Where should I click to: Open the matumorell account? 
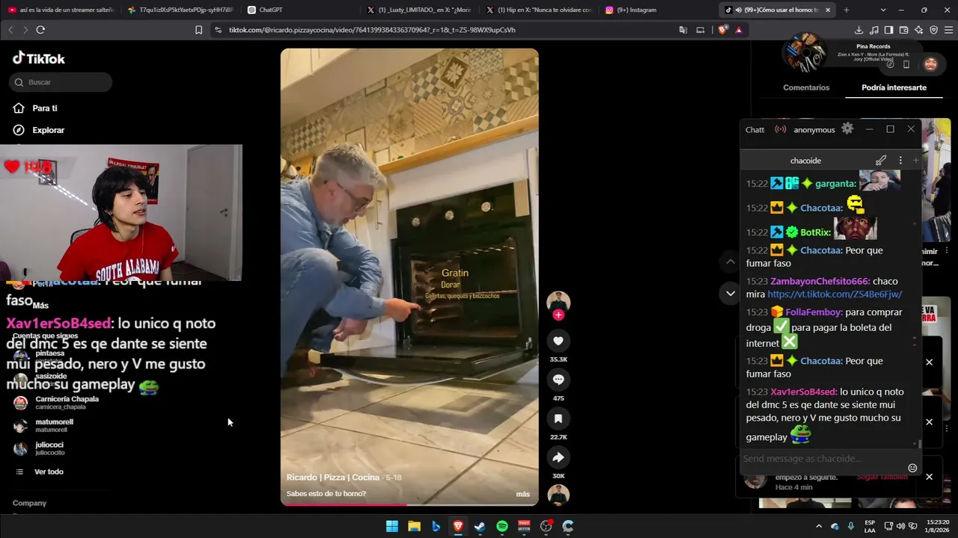pos(43,426)
